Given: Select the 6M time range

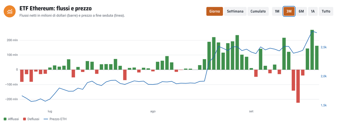Looking at the screenshot, I should click(301, 12).
